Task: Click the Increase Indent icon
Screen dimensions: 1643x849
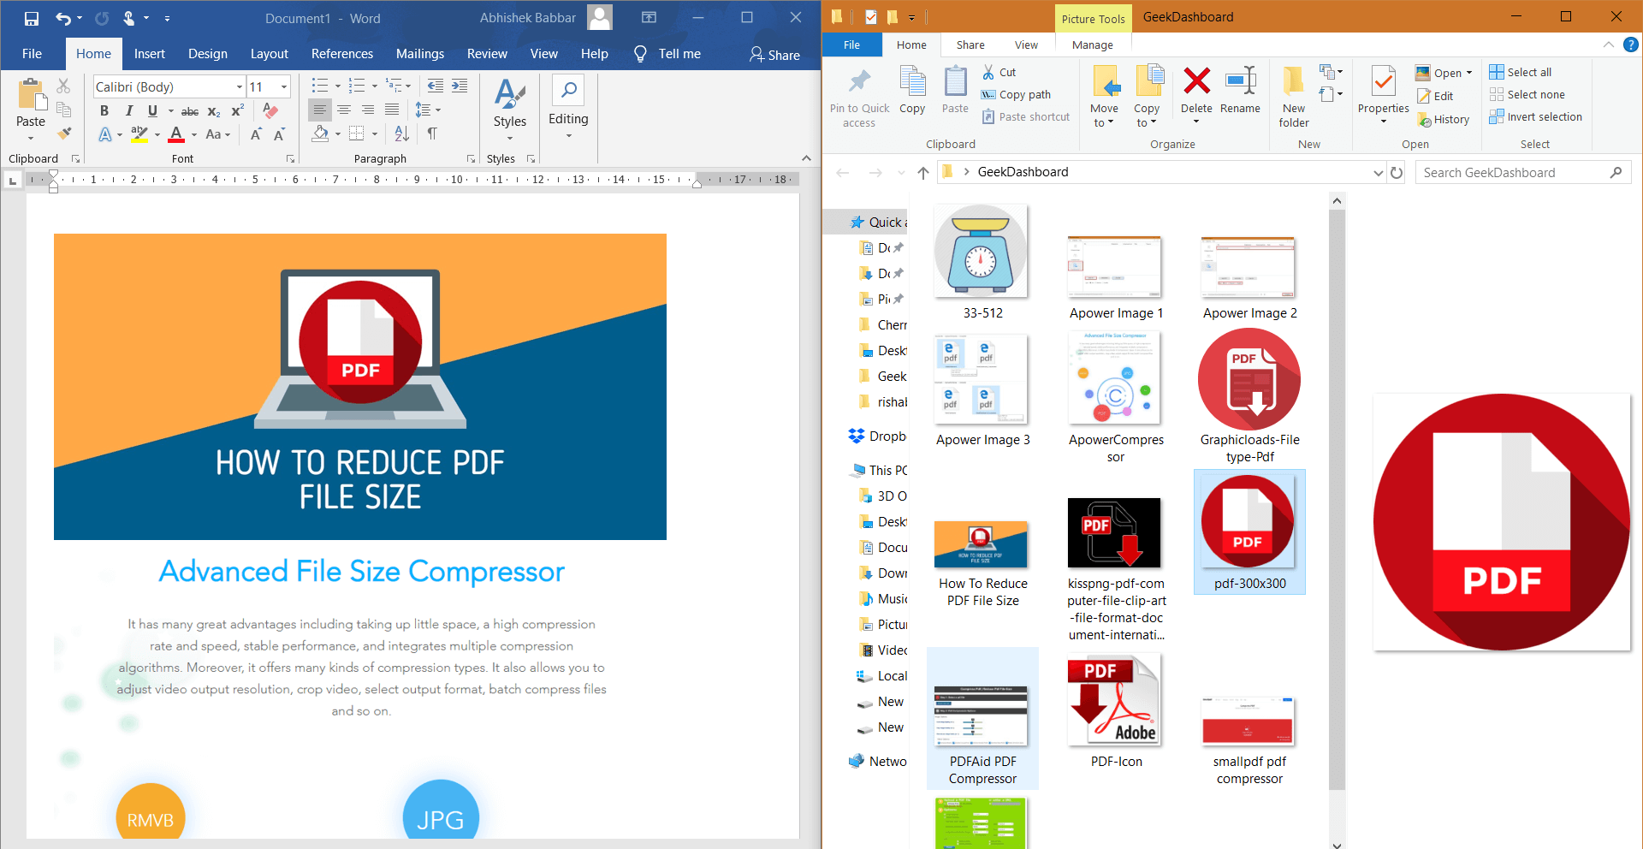Action: coord(460,86)
